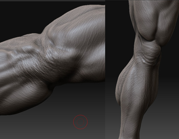Click the back-of-calf bulge on right leg's left edge
This screenshot has width=179, height=139.
coord(119,87)
